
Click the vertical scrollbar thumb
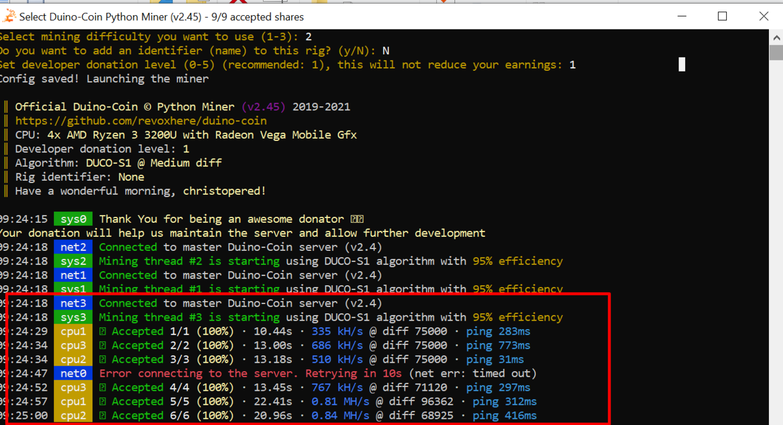[776, 51]
